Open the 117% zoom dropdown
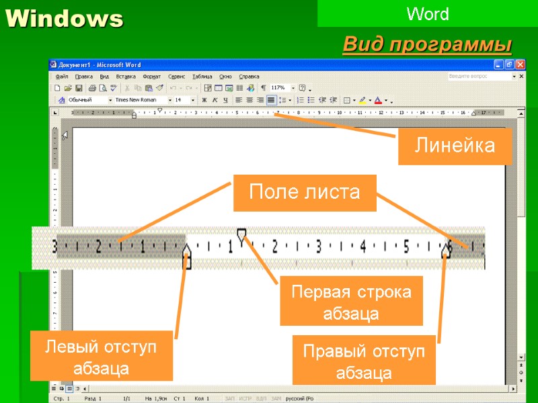The width and height of the screenshot is (538, 403). 293,88
